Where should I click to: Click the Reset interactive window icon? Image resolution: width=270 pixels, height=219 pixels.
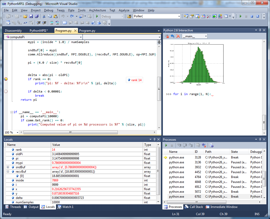click(172, 36)
